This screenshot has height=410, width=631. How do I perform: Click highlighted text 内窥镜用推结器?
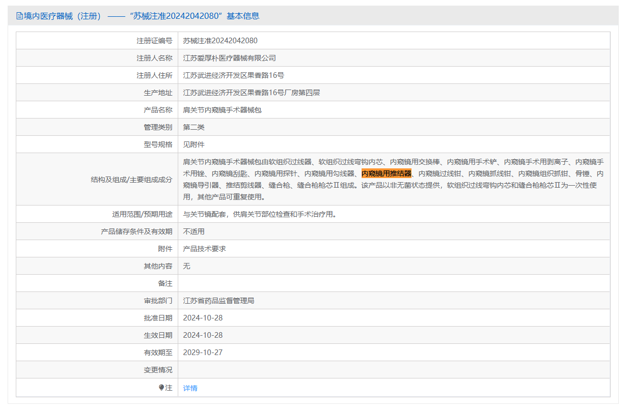coord(386,173)
